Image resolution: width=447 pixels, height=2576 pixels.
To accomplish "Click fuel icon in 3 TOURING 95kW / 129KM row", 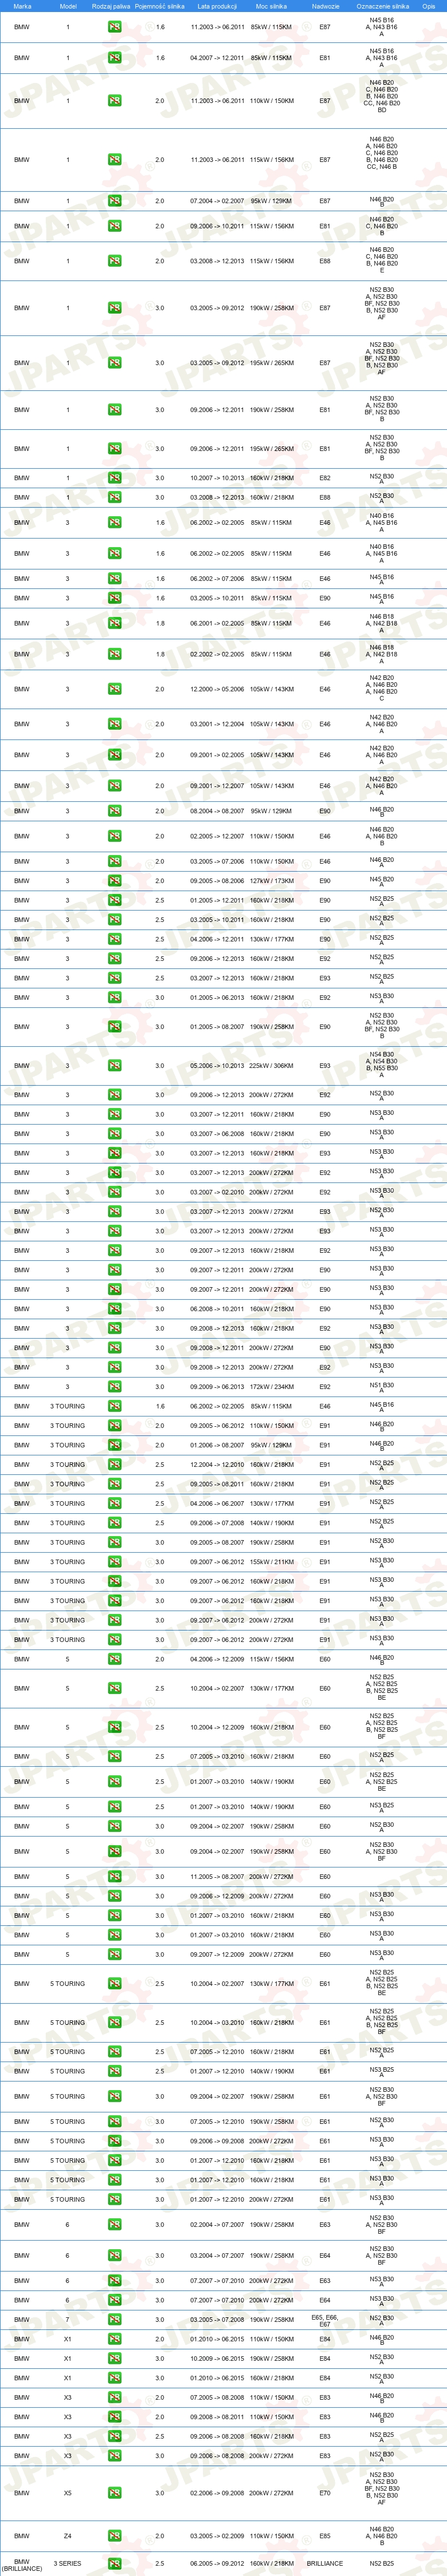I will point(115,1445).
